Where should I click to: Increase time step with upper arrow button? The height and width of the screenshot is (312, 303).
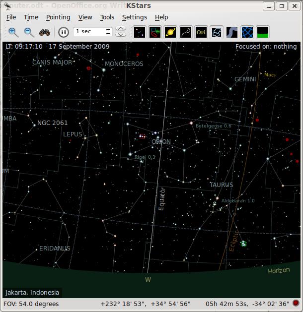121,29
